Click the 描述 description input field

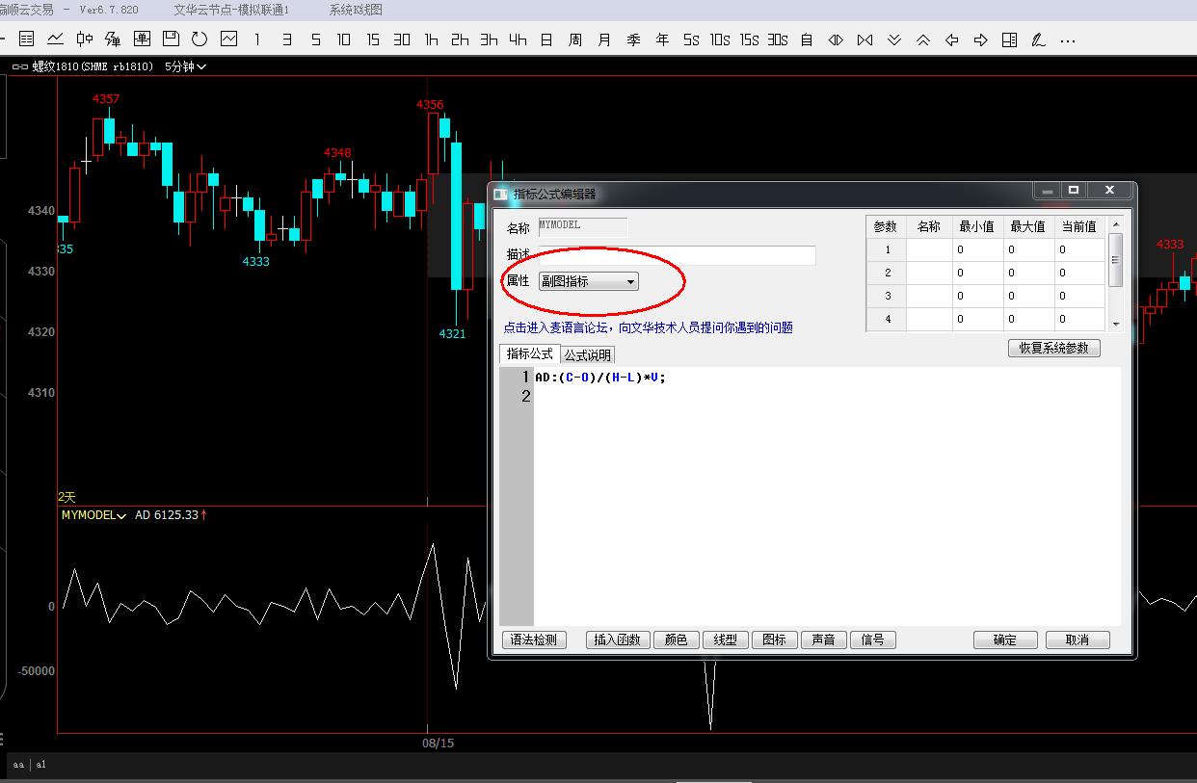pyautogui.click(x=677, y=254)
